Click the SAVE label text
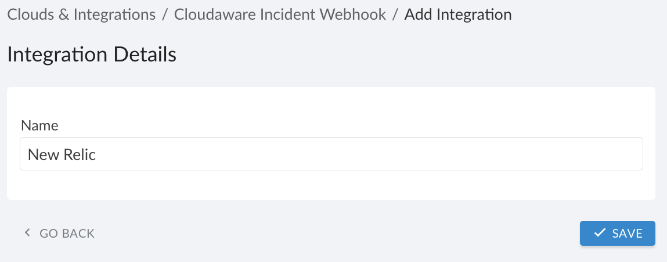 click(x=627, y=234)
